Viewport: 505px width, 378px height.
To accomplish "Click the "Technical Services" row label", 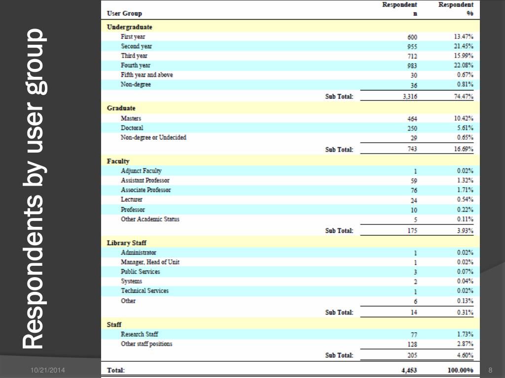I will [144, 291].
